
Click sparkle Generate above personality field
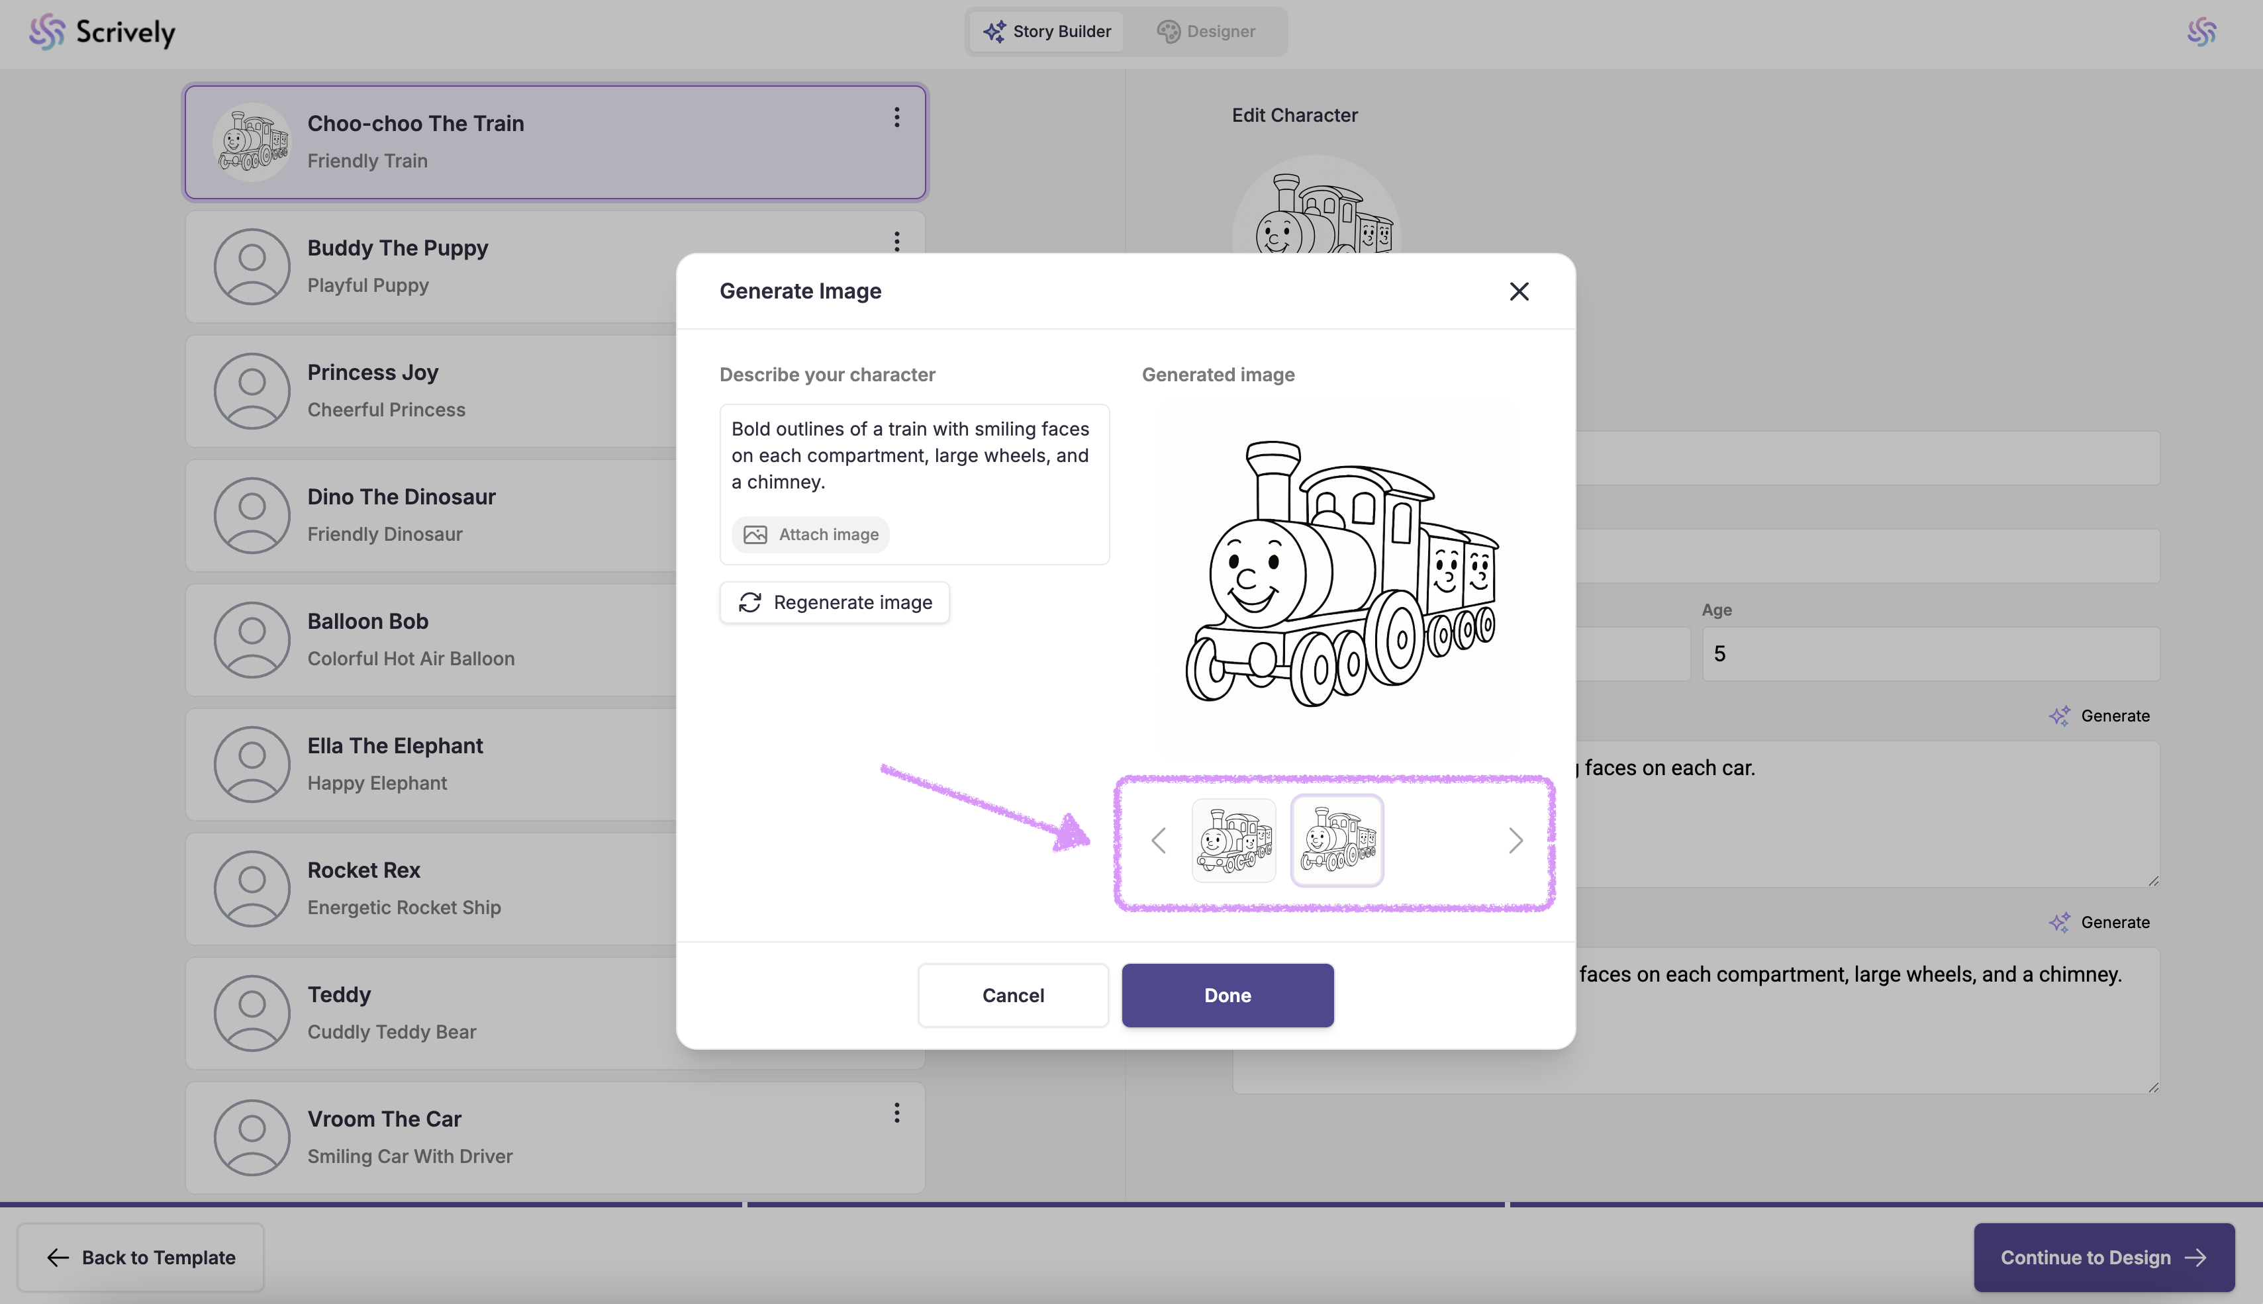tap(2099, 716)
